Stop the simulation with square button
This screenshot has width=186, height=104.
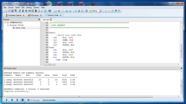[x=23, y=100]
